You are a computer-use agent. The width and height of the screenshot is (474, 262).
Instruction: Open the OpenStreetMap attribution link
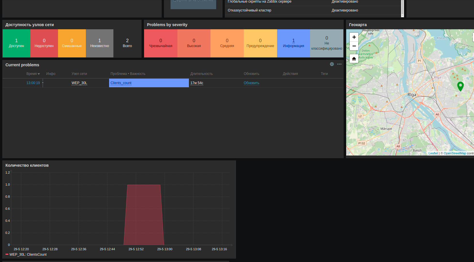click(454, 153)
